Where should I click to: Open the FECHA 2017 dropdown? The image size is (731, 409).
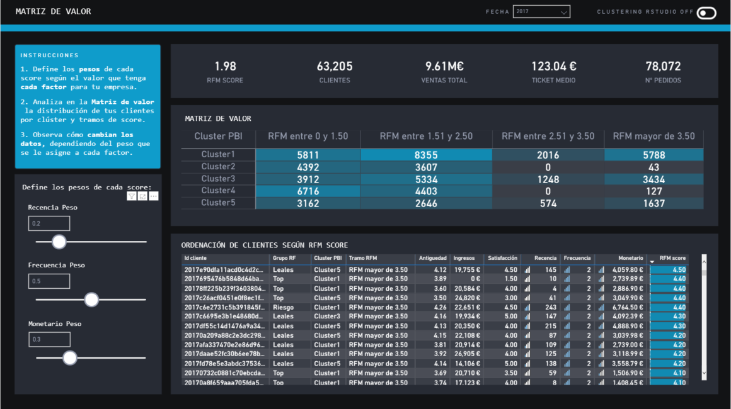pyautogui.click(x=541, y=11)
